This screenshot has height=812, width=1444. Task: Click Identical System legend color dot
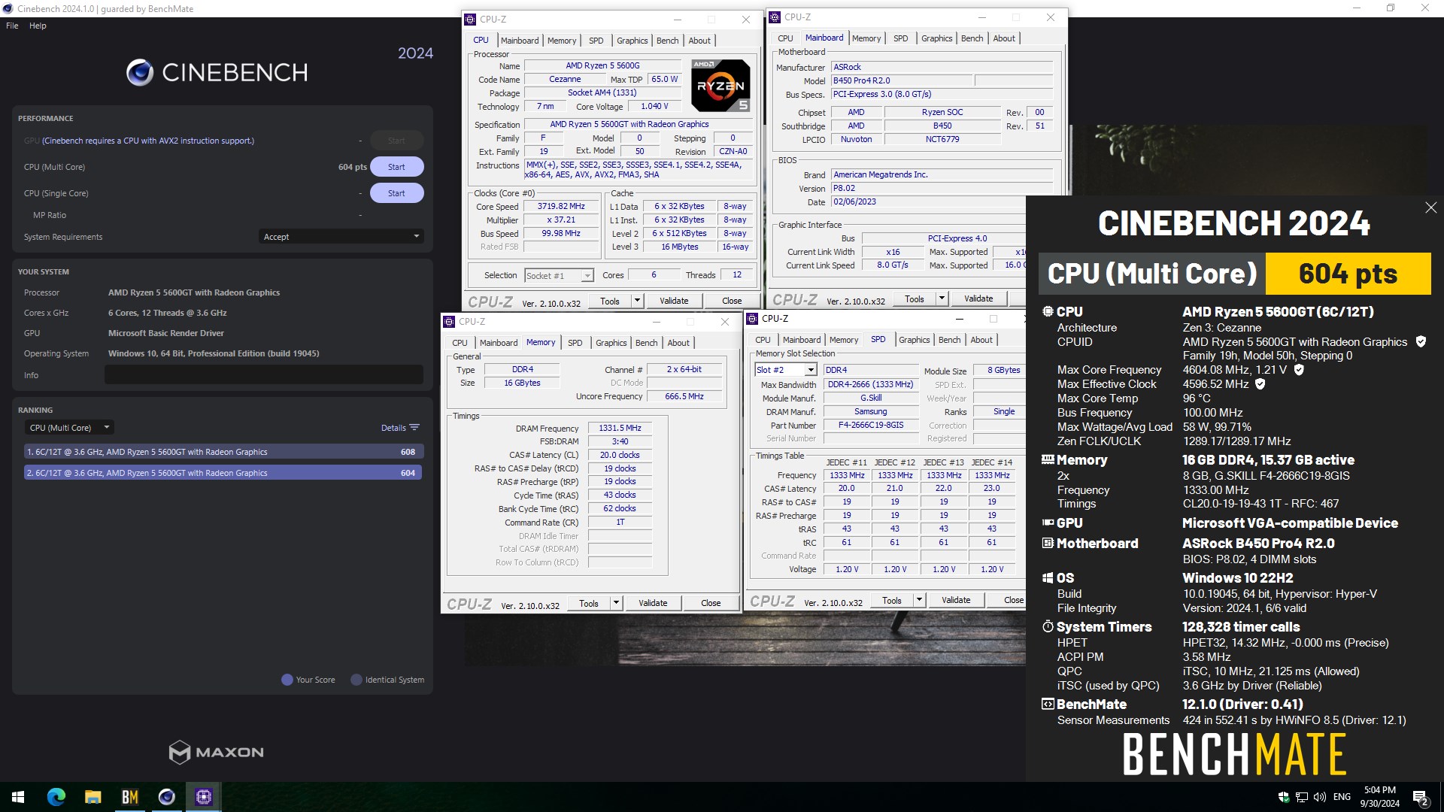click(x=356, y=680)
